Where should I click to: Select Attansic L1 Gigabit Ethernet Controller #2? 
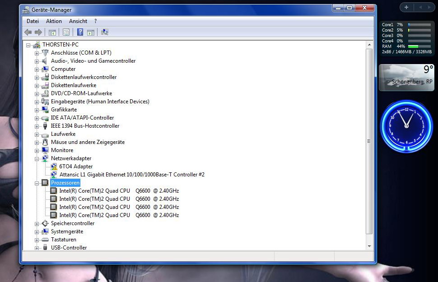(132, 175)
